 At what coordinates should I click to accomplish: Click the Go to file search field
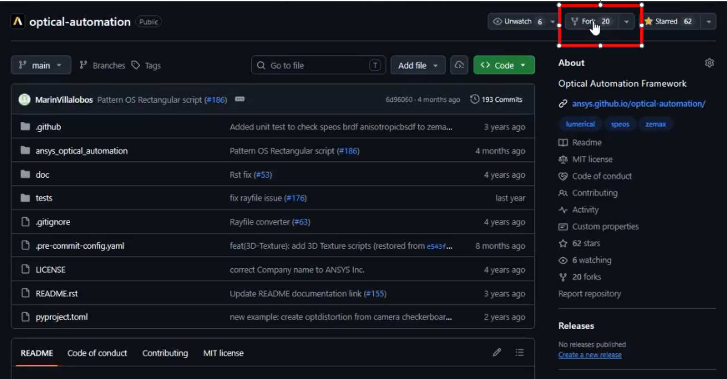coord(318,65)
